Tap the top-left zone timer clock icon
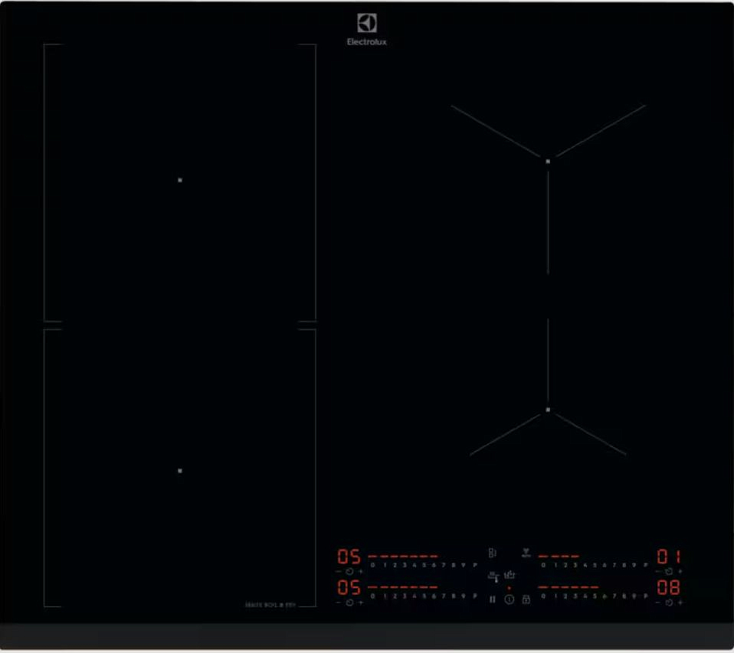Screen dimensions: 734x653 [349, 571]
